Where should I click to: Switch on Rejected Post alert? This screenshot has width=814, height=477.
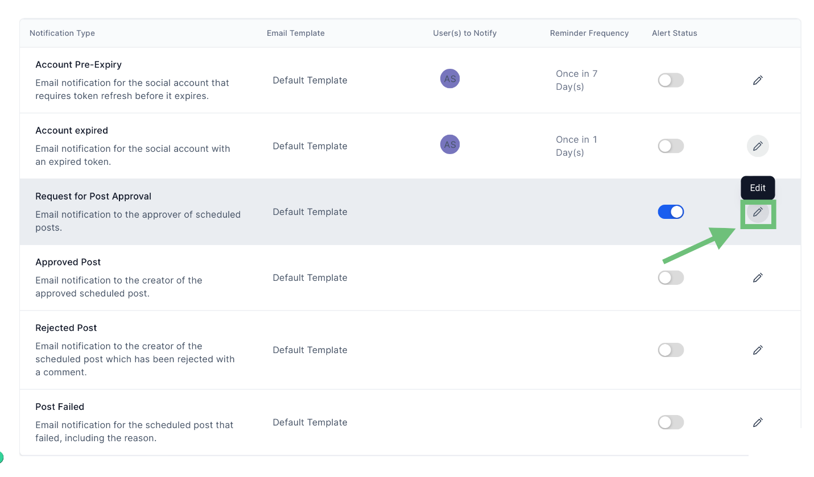(x=671, y=350)
